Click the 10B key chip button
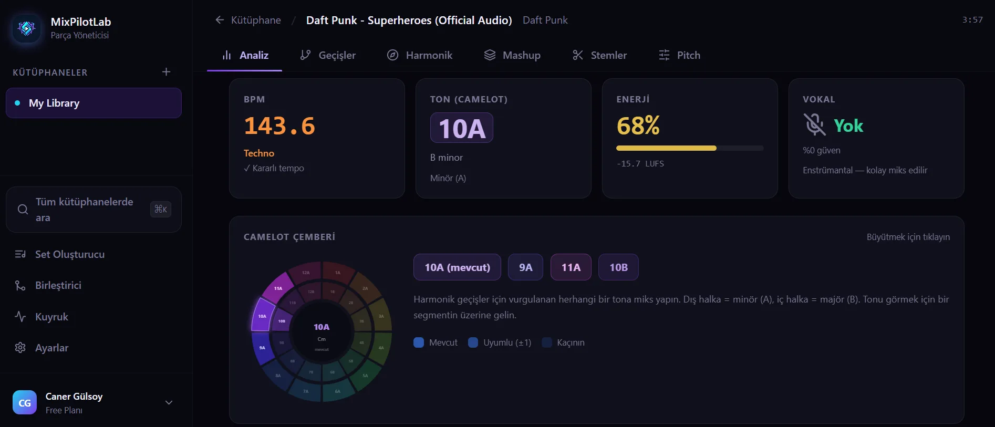Image resolution: width=995 pixels, height=427 pixels. tap(618, 267)
